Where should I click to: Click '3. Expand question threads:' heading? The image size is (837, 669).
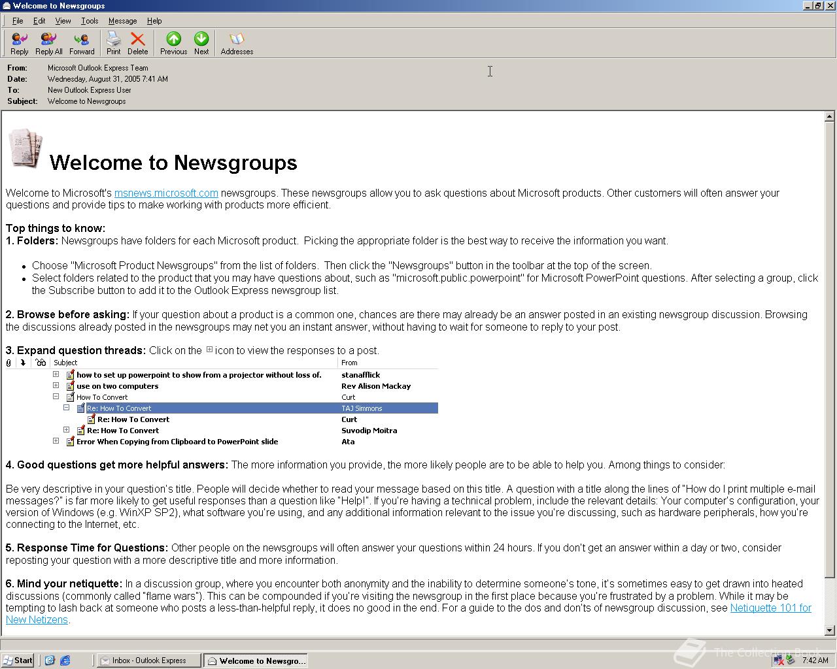coord(76,350)
